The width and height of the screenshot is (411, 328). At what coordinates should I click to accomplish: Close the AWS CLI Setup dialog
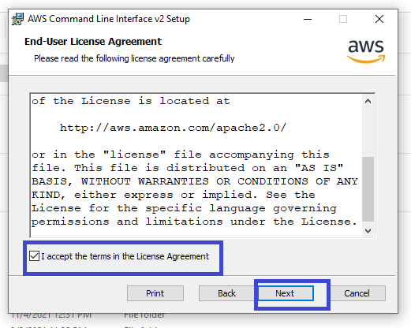[379, 19]
